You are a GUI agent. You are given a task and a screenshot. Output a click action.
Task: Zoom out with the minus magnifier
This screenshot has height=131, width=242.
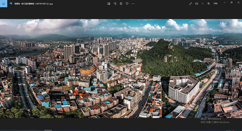pyautogui.click(x=203, y=3)
